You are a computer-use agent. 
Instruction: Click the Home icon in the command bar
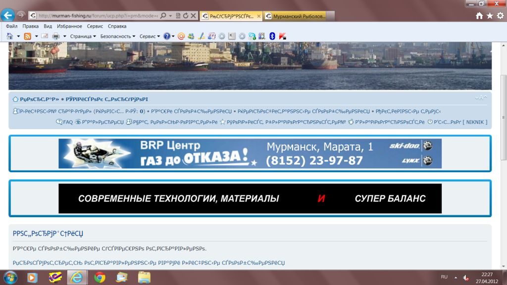pyautogui.click(x=10, y=36)
